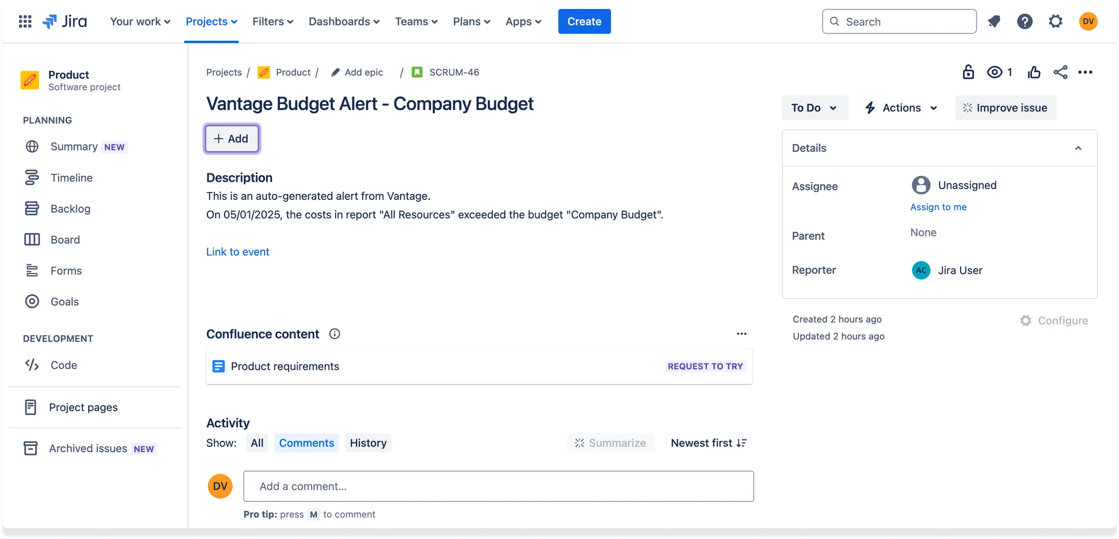Open the app switcher grid icon
1119x539 pixels.
pos(25,22)
